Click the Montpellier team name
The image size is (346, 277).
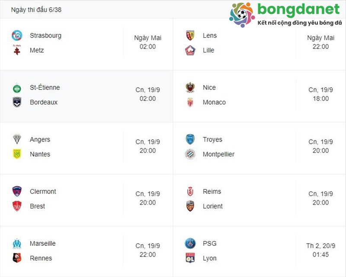point(218,154)
